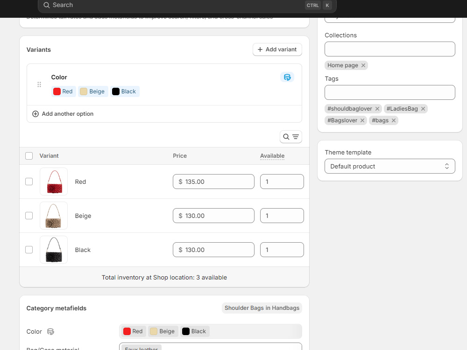
Task: Click the total inventory at Shop location text
Action: (164, 277)
